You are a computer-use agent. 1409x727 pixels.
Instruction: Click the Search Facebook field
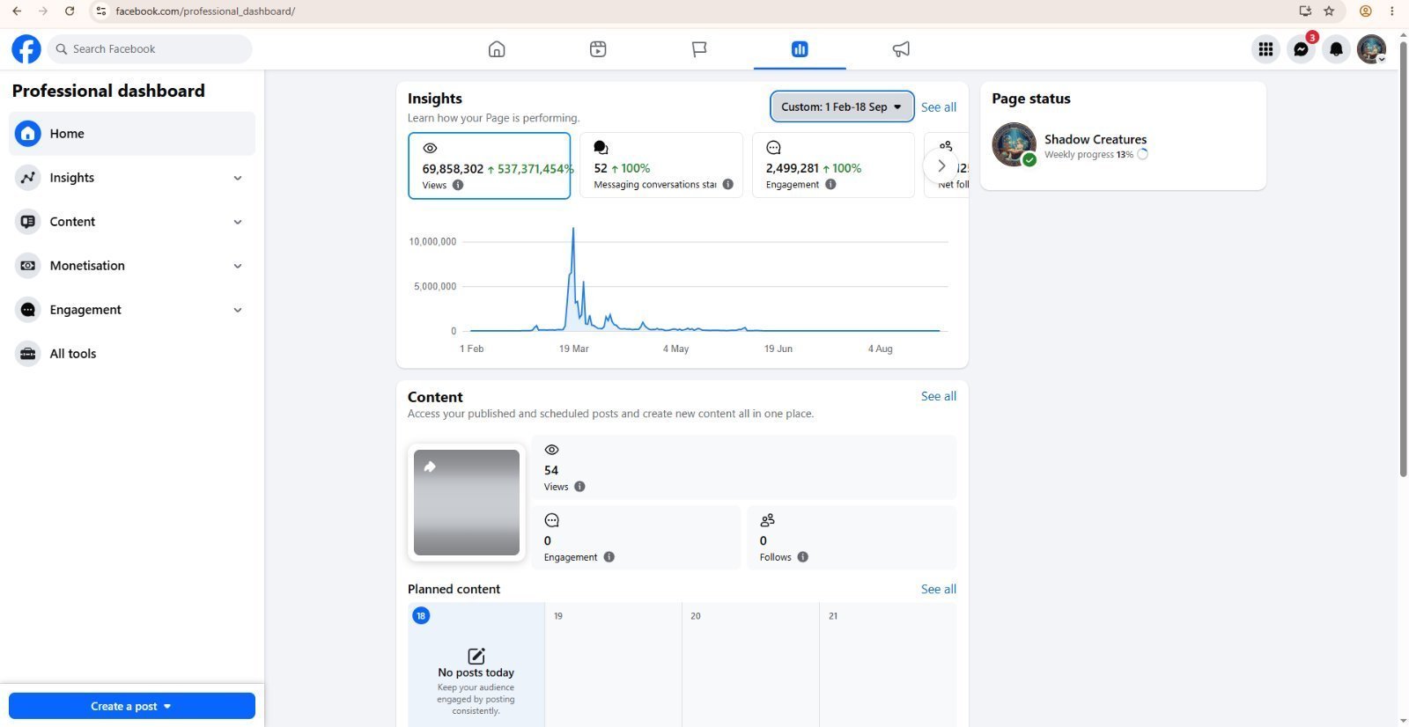pos(150,49)
